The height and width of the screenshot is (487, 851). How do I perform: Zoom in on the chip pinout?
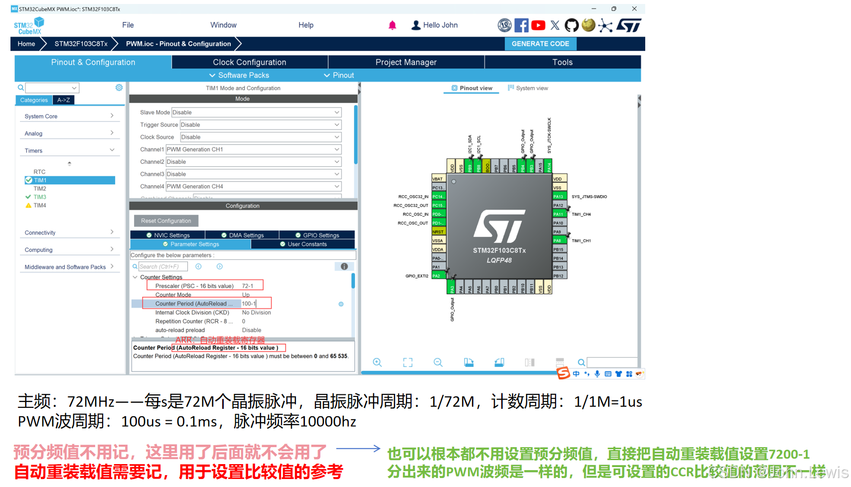[x=377, y=363]
